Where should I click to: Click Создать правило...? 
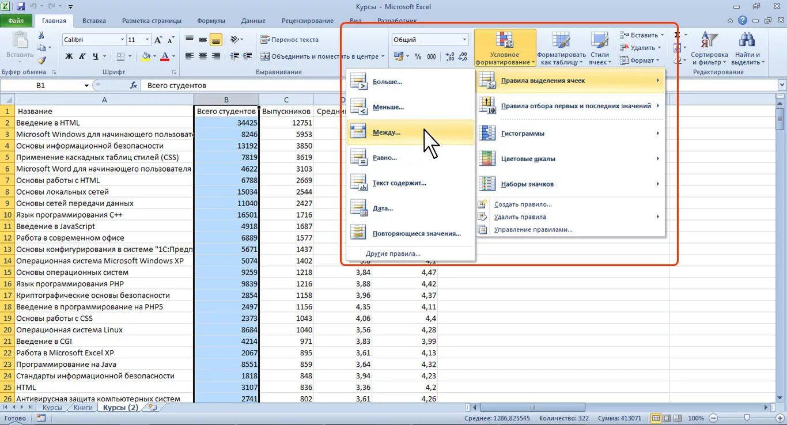(x=570, y=204)
